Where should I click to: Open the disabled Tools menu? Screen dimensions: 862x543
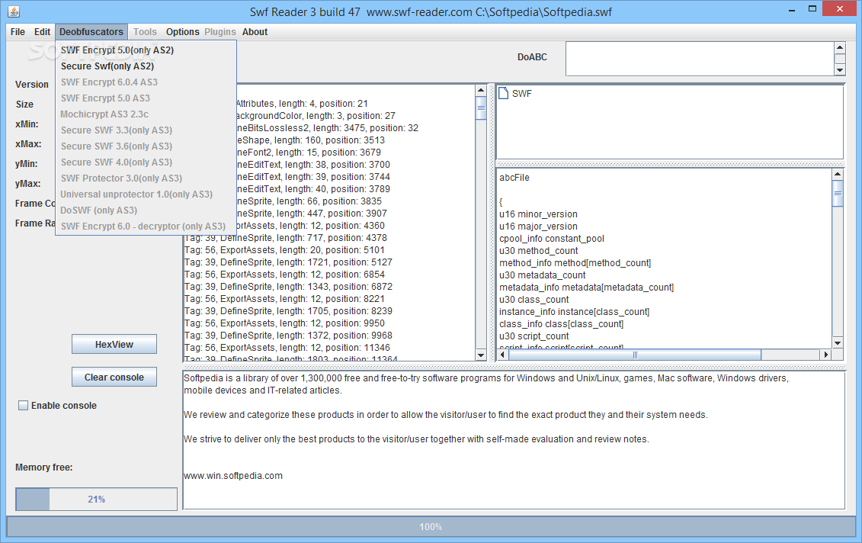coord(145,32)
